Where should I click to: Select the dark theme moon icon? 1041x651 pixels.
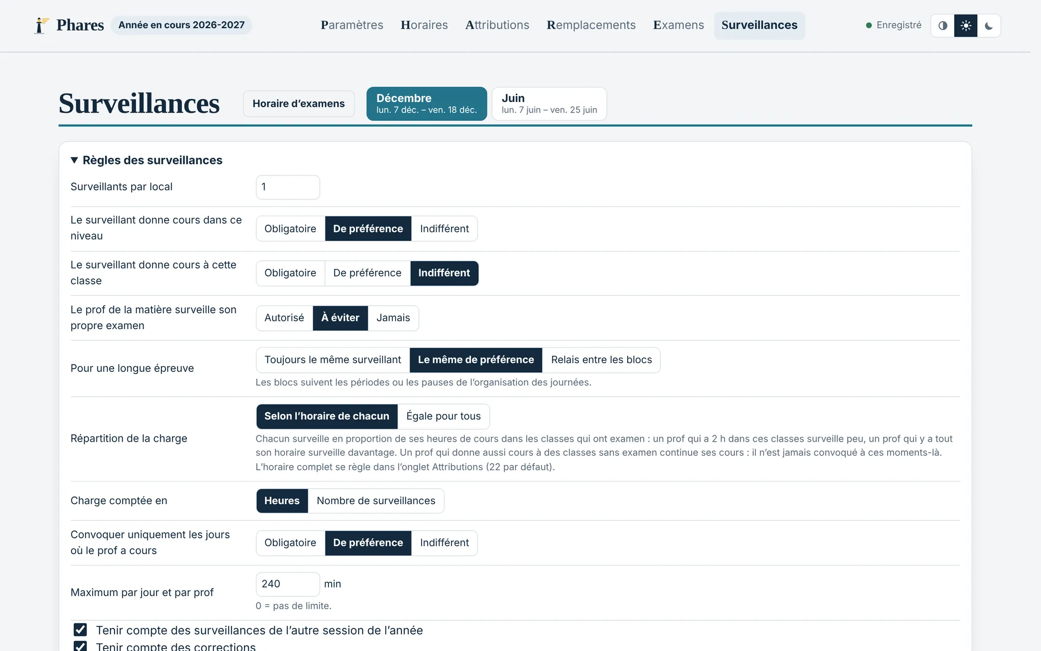988,26
